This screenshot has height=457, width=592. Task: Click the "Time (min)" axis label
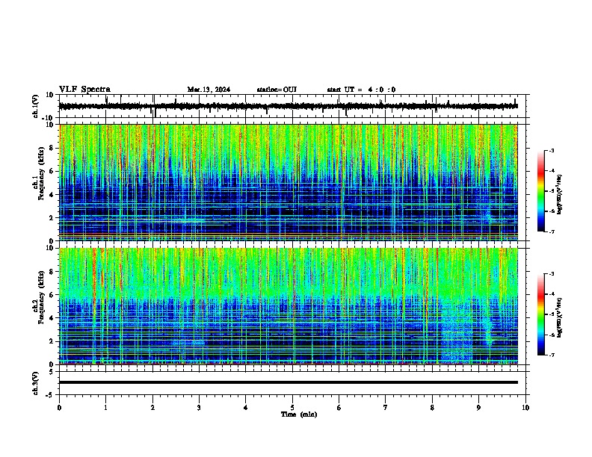point(299,414)
